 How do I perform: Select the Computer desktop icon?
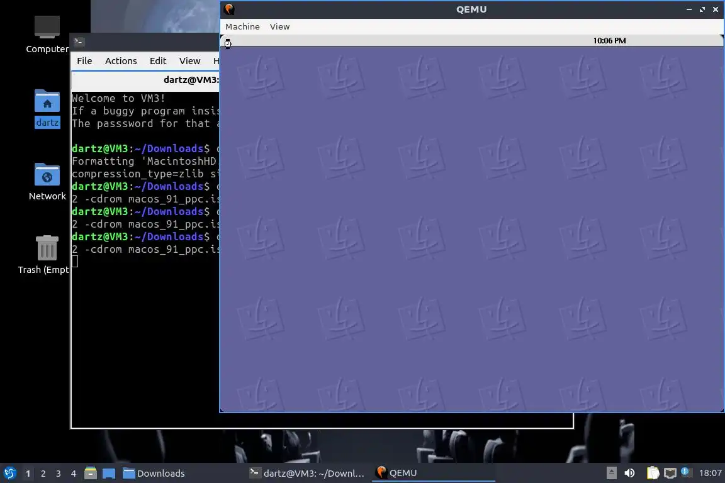pyautogui.click(x=47, y=35)
